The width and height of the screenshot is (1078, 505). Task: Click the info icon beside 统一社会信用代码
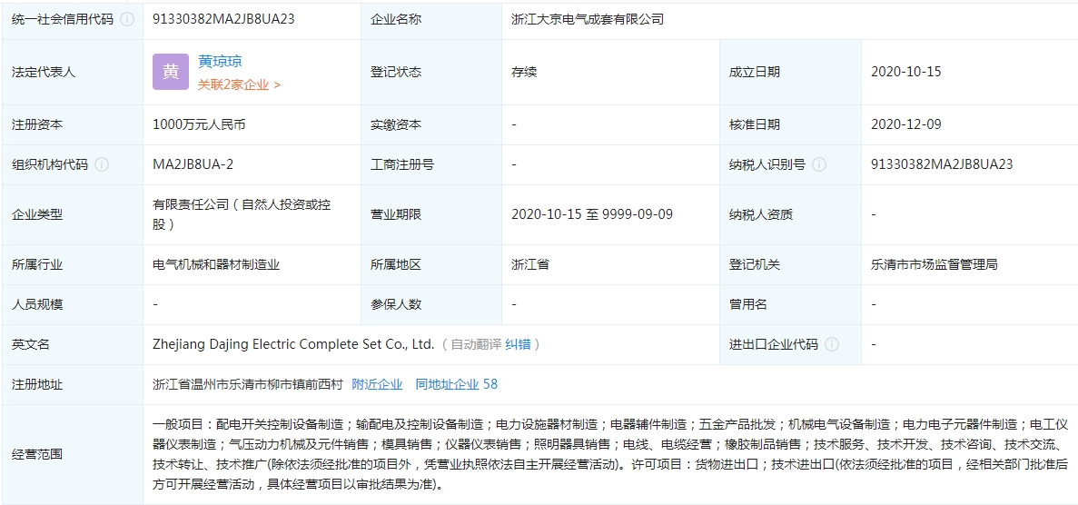[x=127, y=19]
